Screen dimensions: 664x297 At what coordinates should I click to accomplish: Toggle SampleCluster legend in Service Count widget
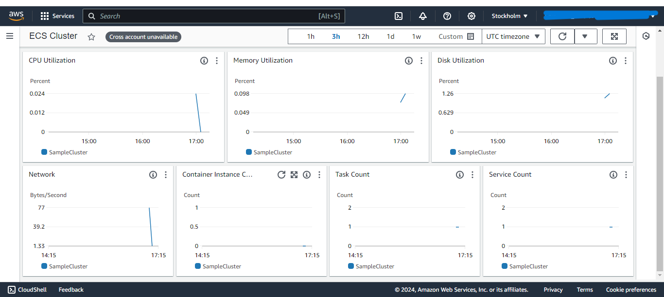click(x=525, y=266)
